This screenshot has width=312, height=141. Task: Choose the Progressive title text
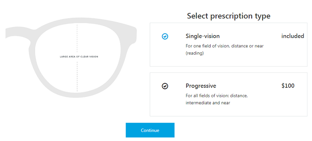click(201, 86)
